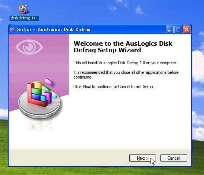
Task: Click the green grass desktop area below the window
Action: tap(102, 171)
